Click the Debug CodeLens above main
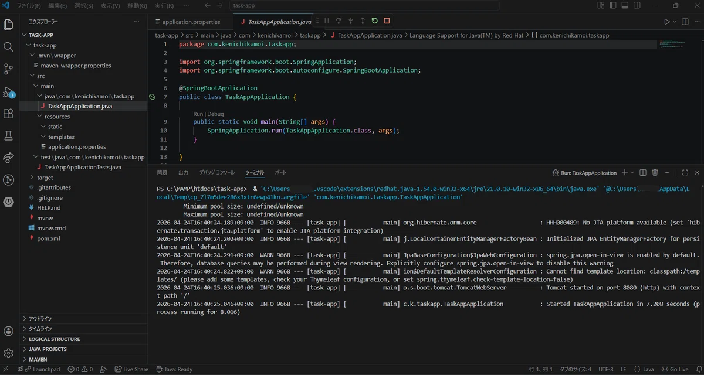704x375 pixels. click(215, 114)
